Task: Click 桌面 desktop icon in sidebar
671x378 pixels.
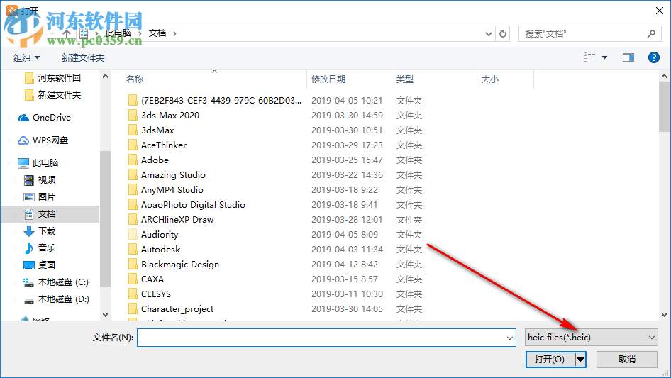Action: click(x=28, y=265)
